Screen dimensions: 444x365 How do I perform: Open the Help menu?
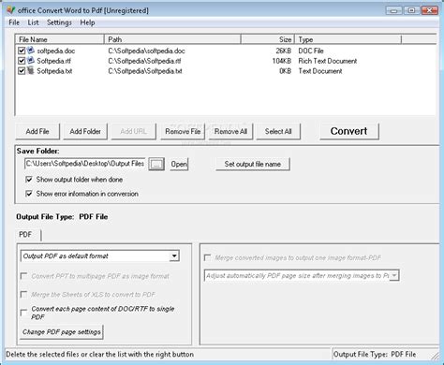[x=87, y=22]
